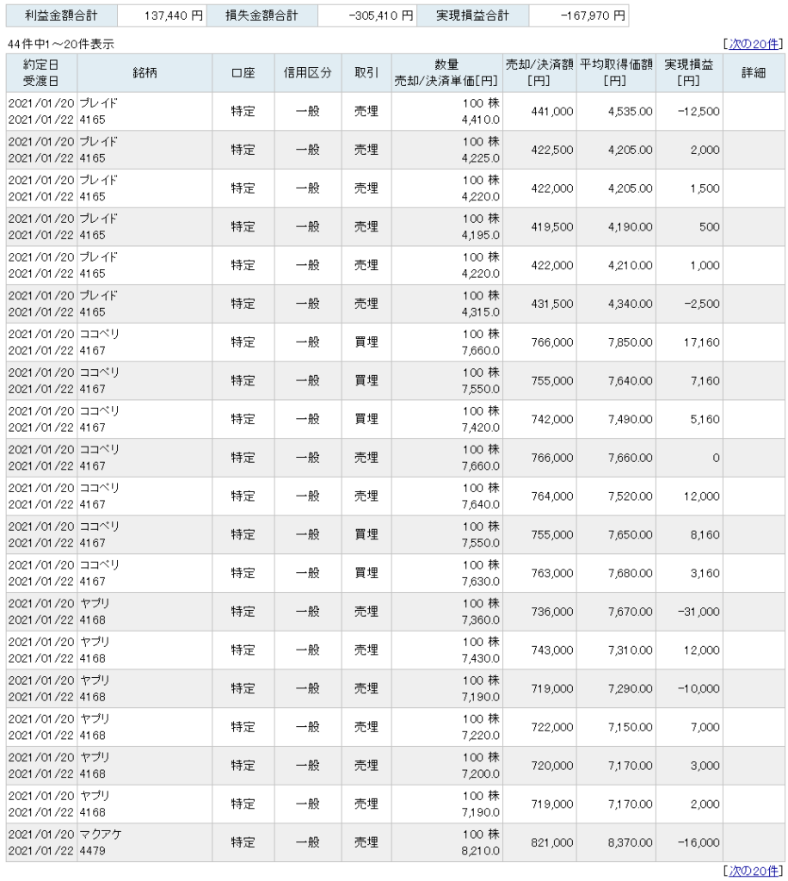Select the 743,000 sale amount cell
This screenshot has height=881, width=788.
(x=539, y=650)
